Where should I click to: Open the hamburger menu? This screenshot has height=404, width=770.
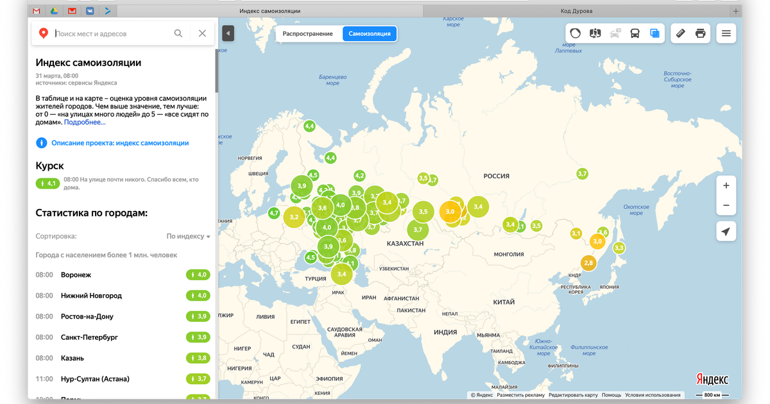[726, 33]
